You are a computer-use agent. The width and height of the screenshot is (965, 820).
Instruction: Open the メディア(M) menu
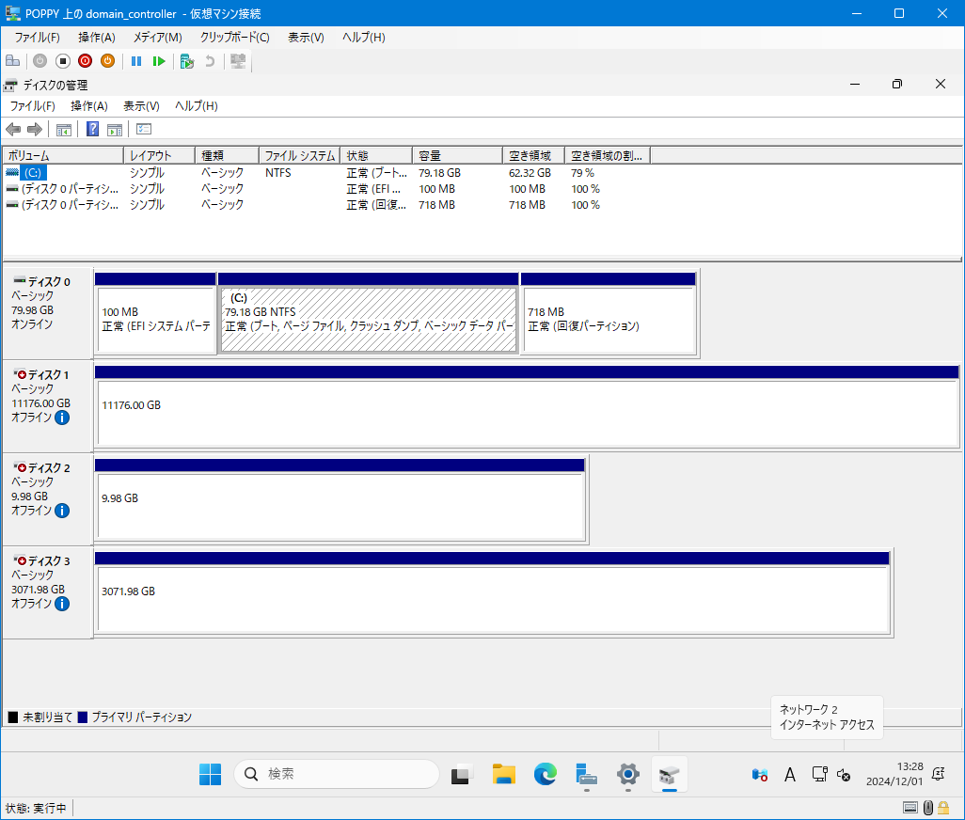[158, 38]
